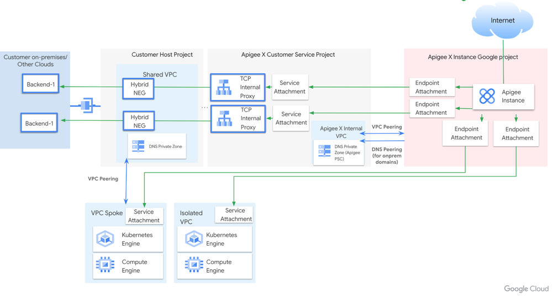Click the upper Backend-1 box
This screenshot has height=298, width=552.
click(x=40, y=84)
